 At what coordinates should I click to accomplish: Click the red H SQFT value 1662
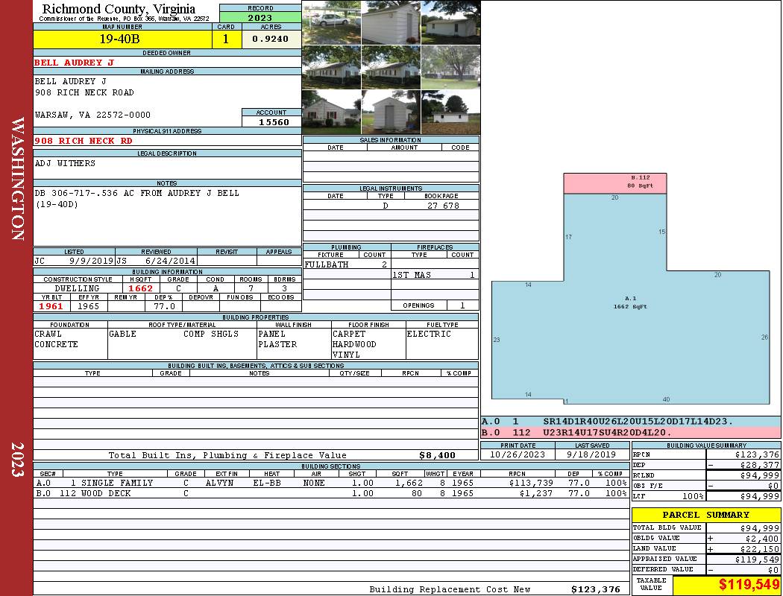[x=140, y=288]
